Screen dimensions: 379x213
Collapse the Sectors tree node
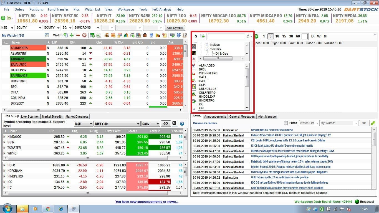point(207,49)
